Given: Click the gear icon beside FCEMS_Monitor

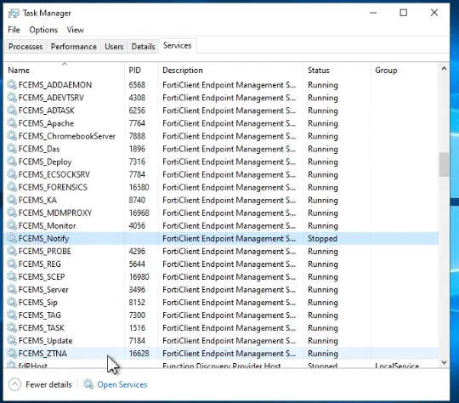Looking at the screenshot, I should click(x=12, y=225).
